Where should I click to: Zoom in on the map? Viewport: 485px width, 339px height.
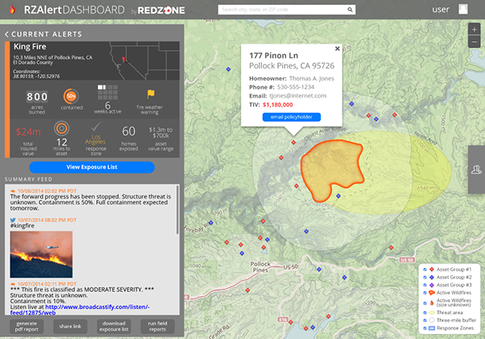click(x=474, y=30)
